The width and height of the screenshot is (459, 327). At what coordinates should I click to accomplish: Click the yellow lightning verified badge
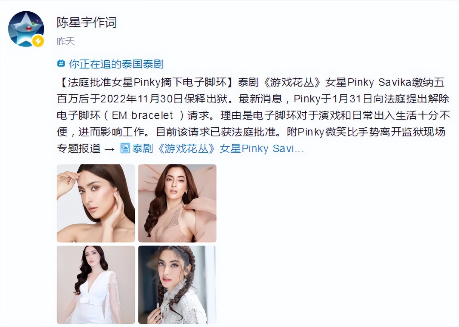click(x=38, y=41)
